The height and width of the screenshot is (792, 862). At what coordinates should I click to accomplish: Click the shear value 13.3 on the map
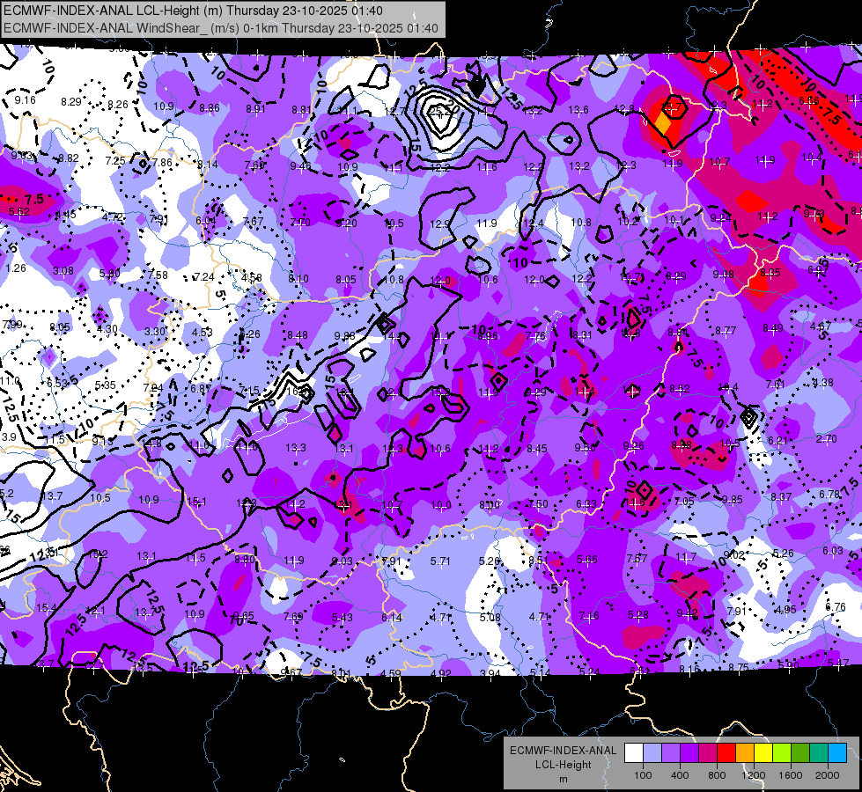[x=296, y=448]
